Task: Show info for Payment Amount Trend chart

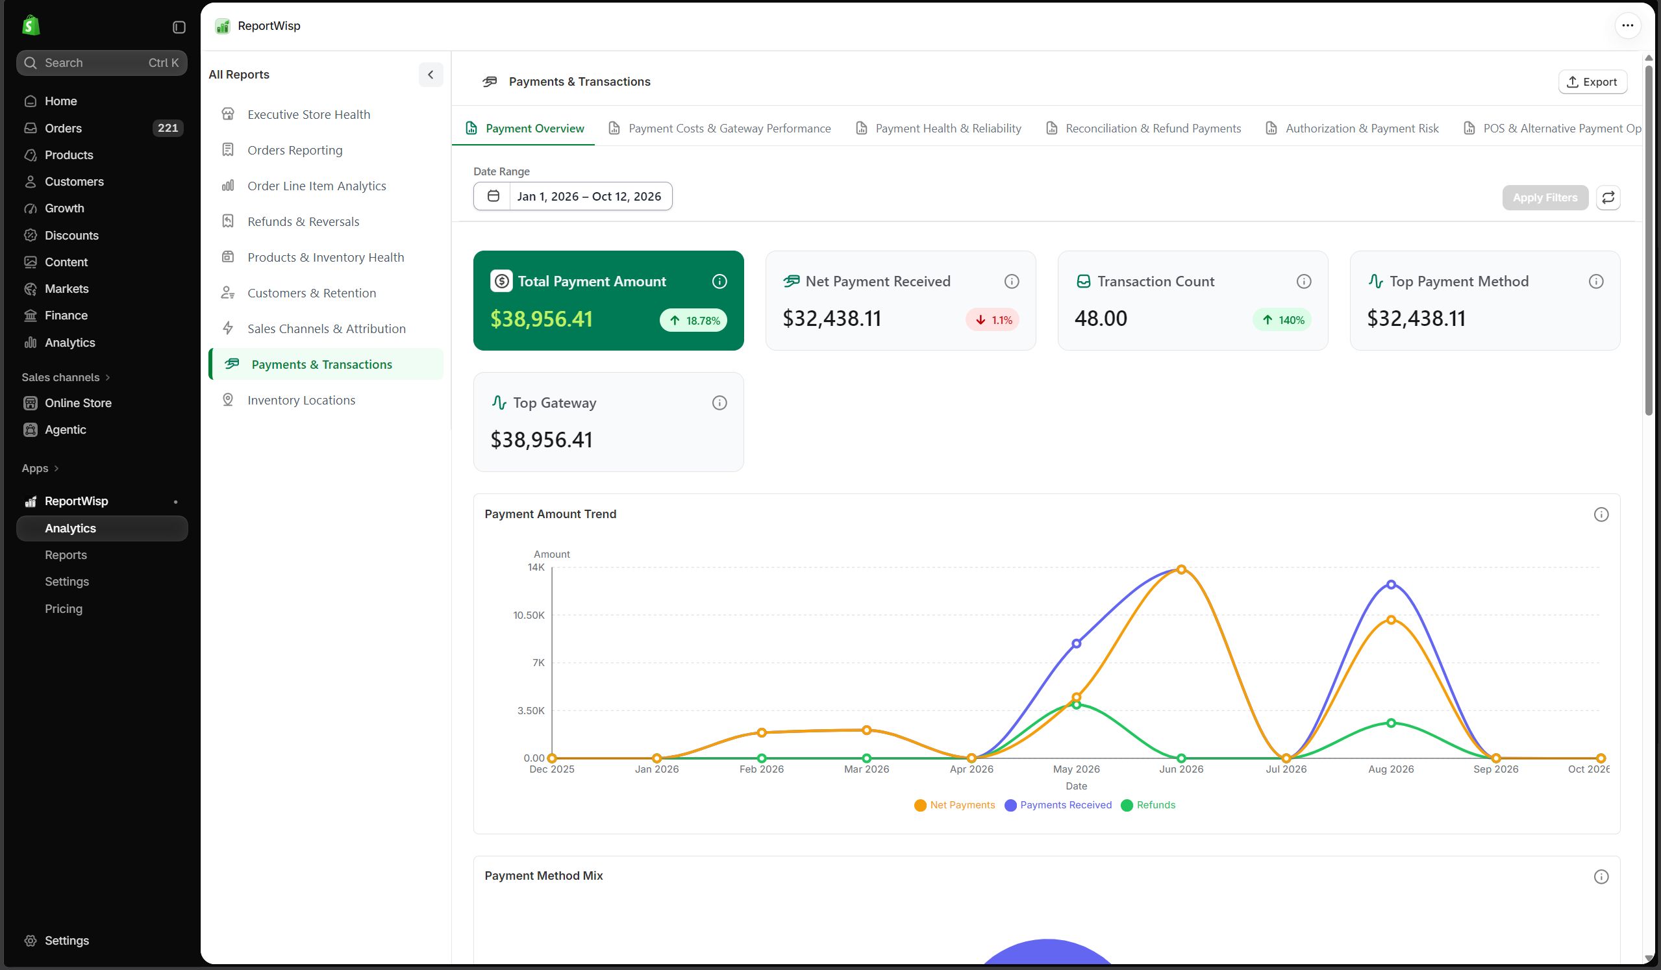Action: 1601,514
